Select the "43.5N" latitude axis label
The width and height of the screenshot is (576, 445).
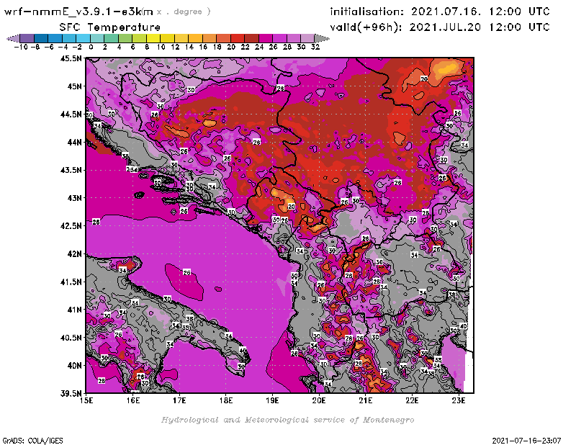click(x=71, y=170)
